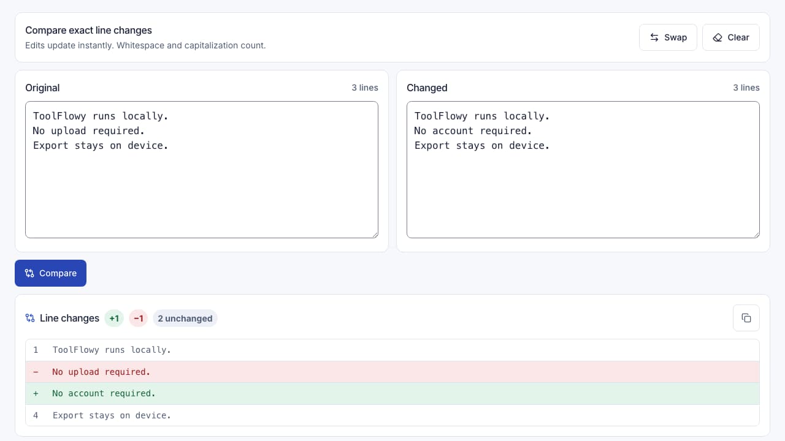785x441 pixels.
Task: Click the −1 removed lines badge
Action: (x=138, y=318)
